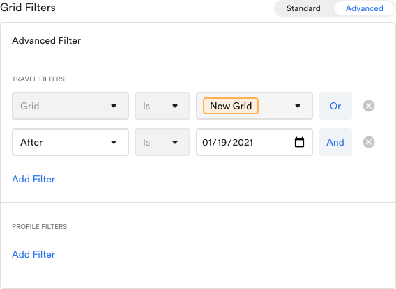Open the New Grid value dropdown
This screenshot has height=289, width=396.
(x=254, y=106)
